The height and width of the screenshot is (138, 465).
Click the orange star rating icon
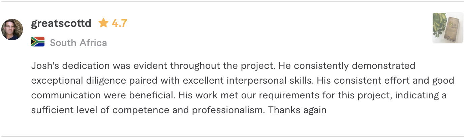pos(103,23)
